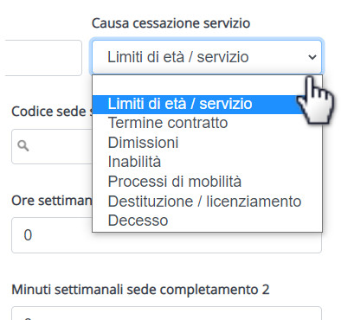Click the partially visible field left of dropdown
The image size is (354, 320).
pos(43,58)
